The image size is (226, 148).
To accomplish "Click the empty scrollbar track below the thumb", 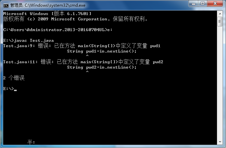I will [x=220, y=82].
